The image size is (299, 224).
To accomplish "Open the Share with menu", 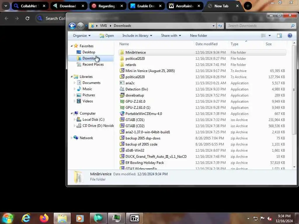I will [171, 36].
